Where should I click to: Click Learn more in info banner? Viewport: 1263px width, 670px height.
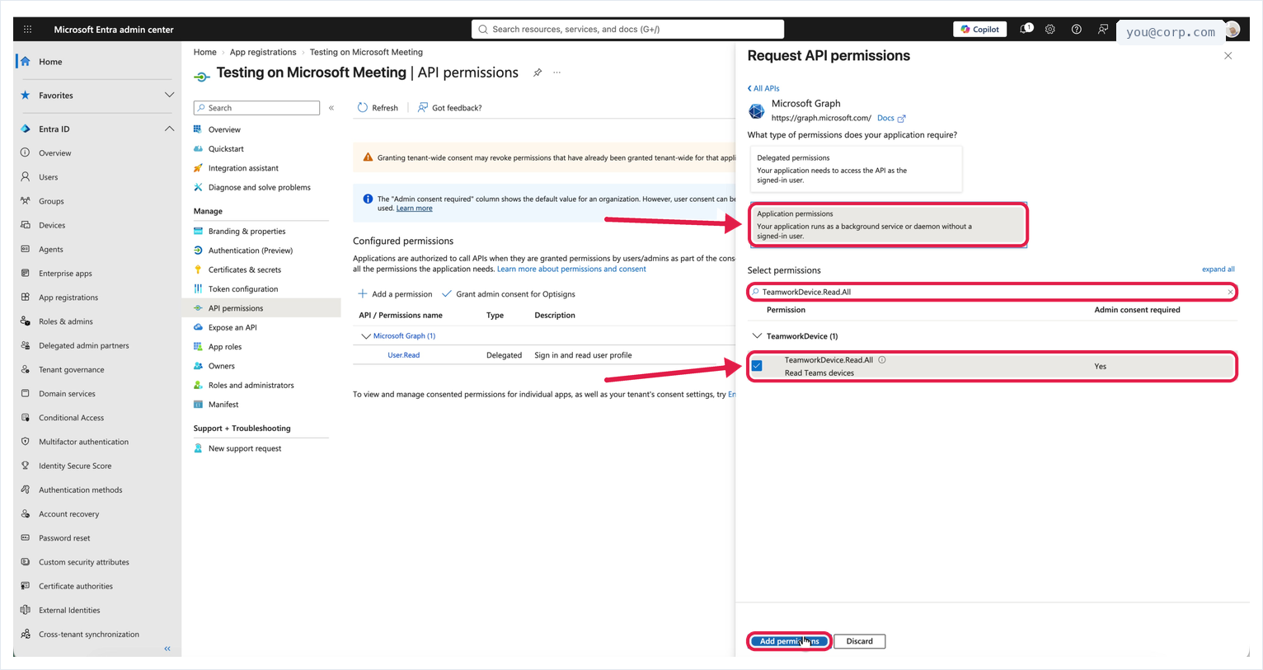(414, 208)
